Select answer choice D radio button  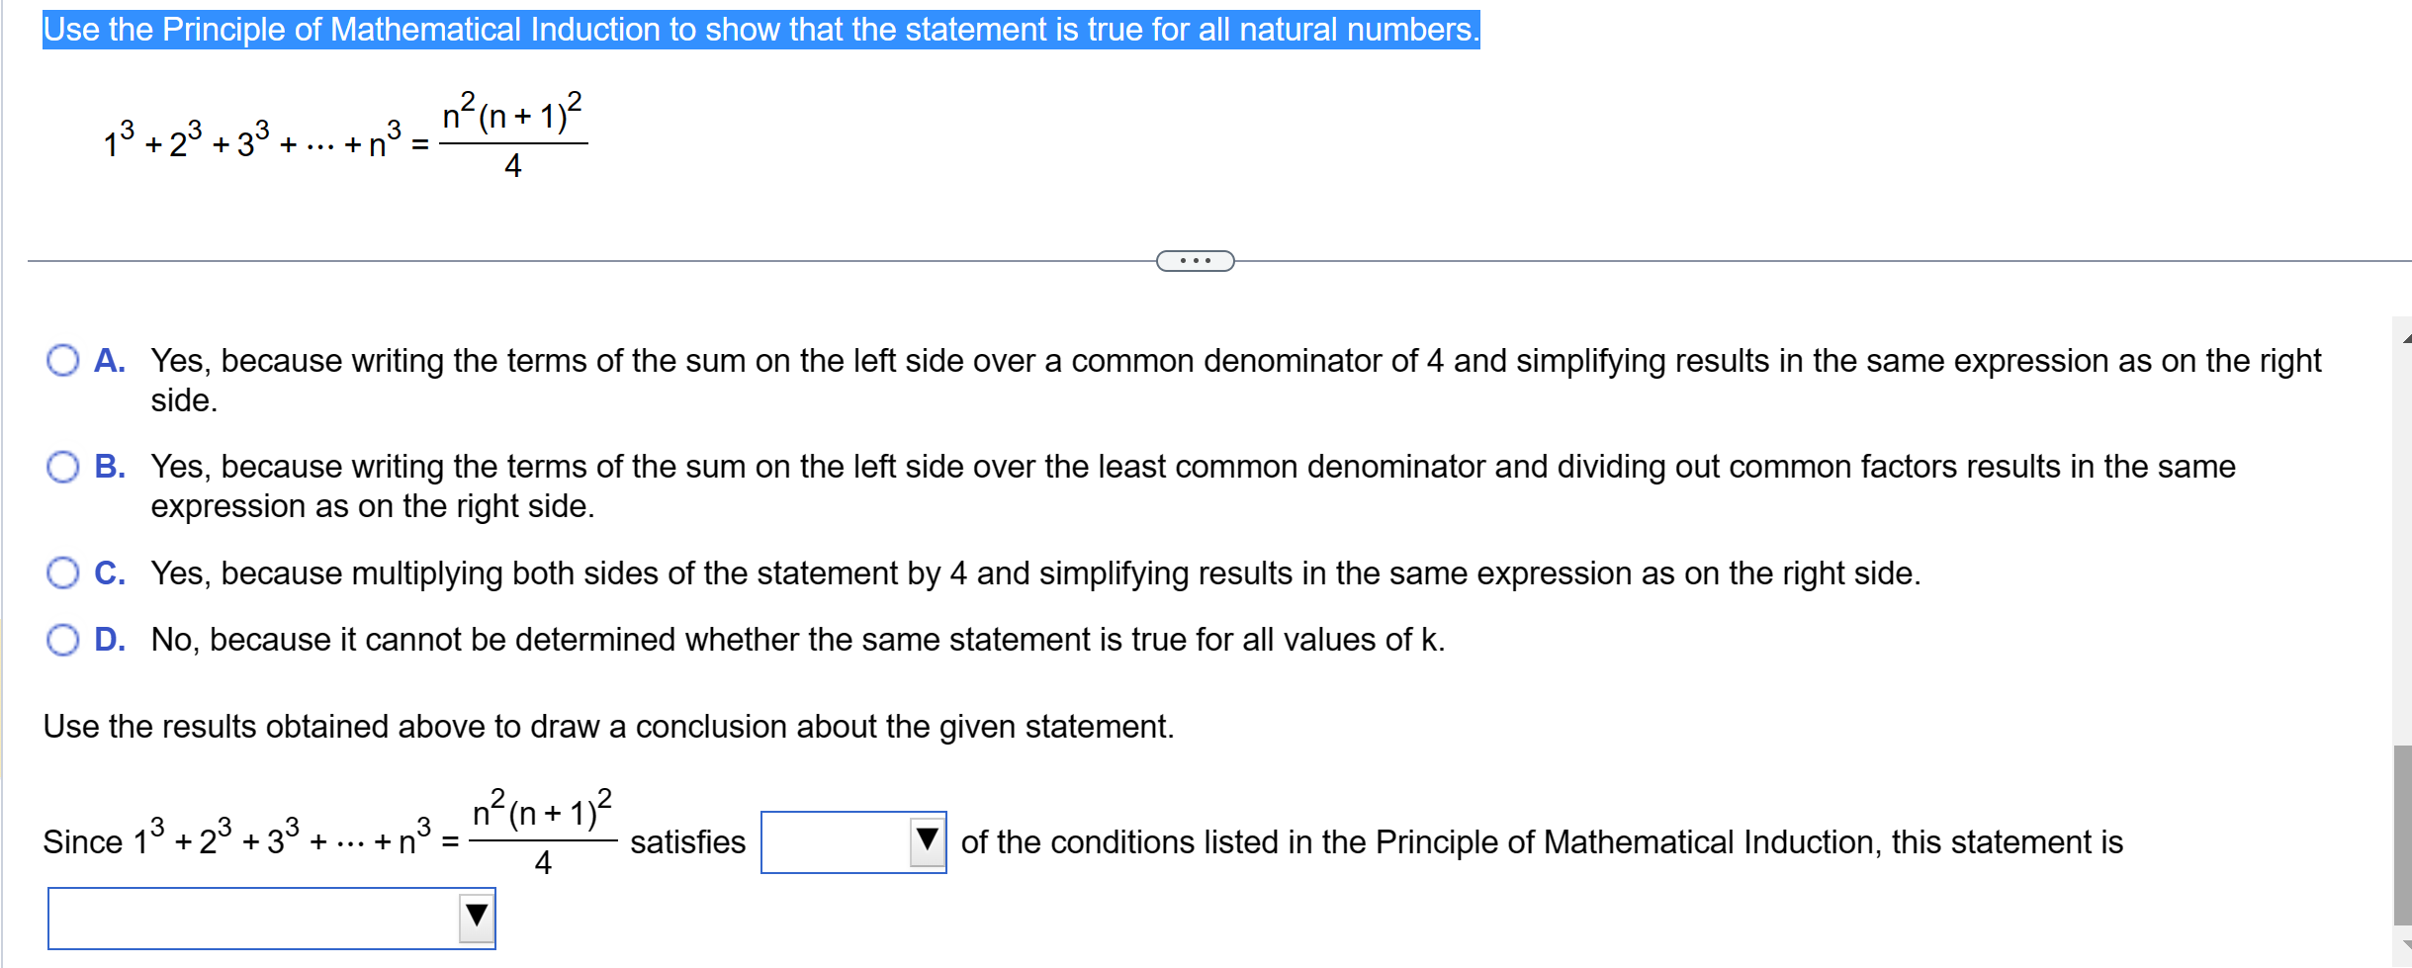coord(63,640)
